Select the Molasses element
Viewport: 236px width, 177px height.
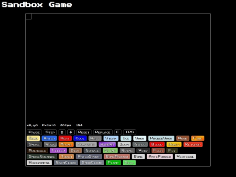pos(37,150)
